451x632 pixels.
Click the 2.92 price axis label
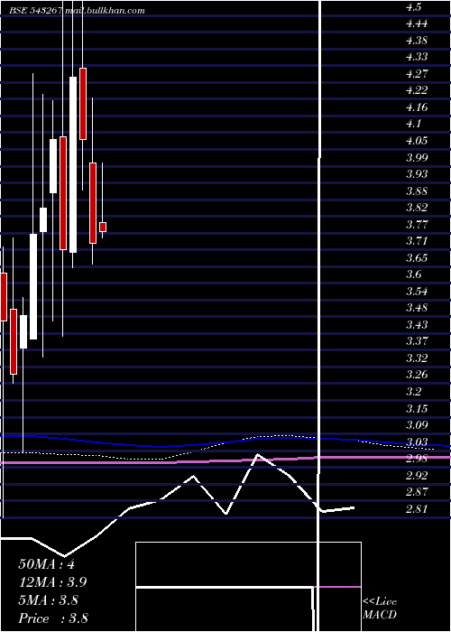417,476
